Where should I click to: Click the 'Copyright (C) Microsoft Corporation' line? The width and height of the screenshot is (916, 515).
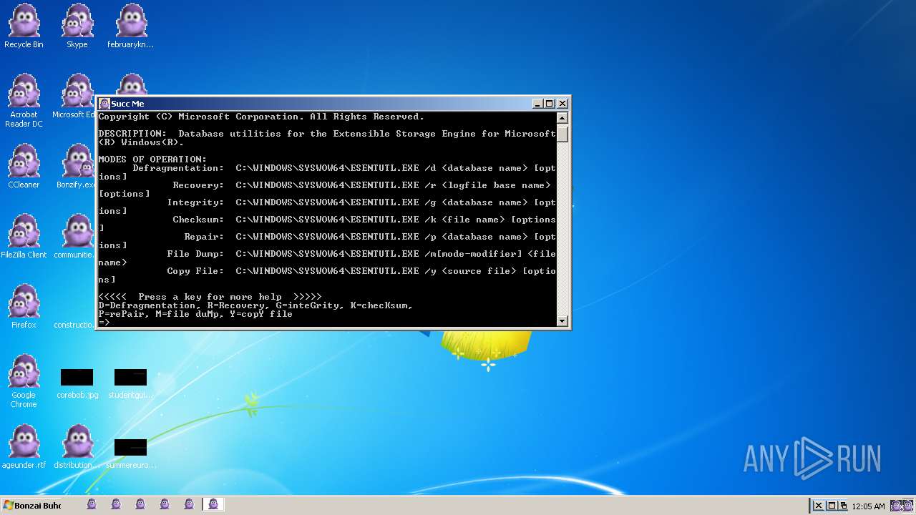[261, 117]
